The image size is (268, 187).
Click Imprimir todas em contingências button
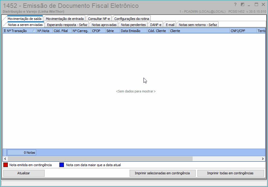click(230, 173)
